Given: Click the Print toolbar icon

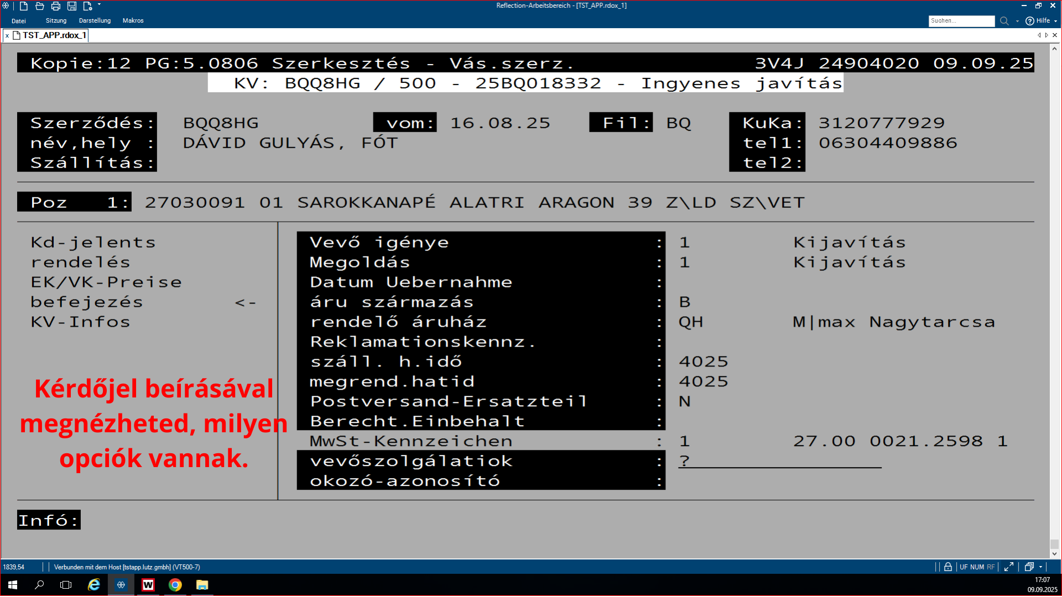Looking at the screenshot, I should pos(56,6).
